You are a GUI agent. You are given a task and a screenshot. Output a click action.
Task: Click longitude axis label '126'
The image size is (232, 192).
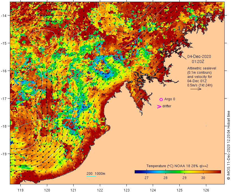pyautogui.click(x=206, y=190)
